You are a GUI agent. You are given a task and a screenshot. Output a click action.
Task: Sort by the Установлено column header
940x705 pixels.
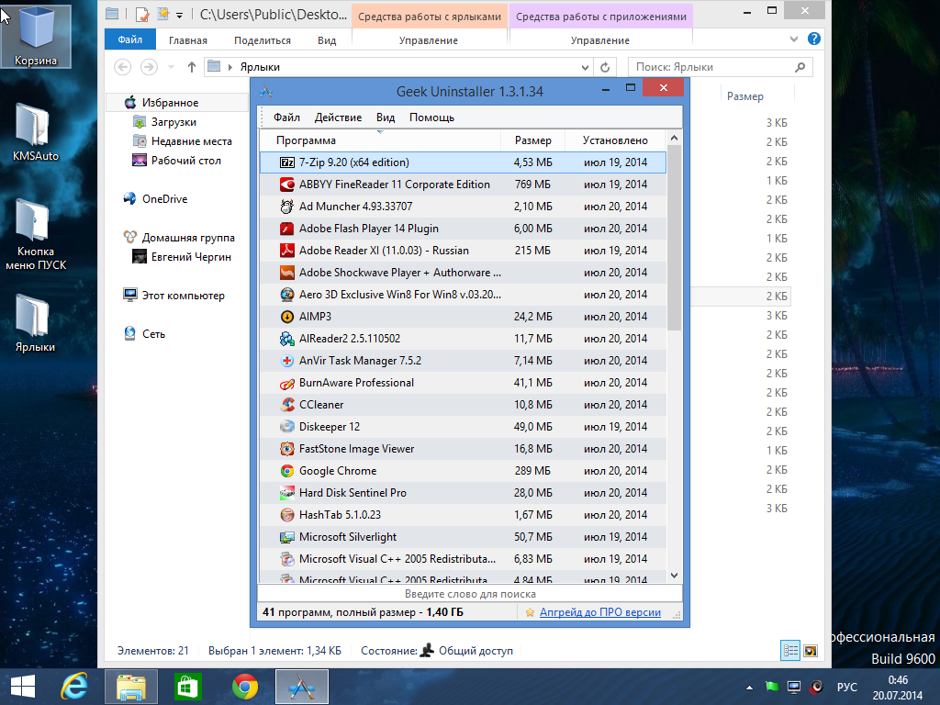pyautogui.click(x=615, y=140)
